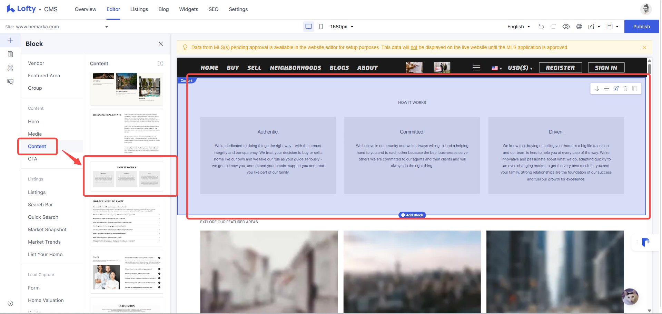Select the Featured Area block category

[44, 76]
